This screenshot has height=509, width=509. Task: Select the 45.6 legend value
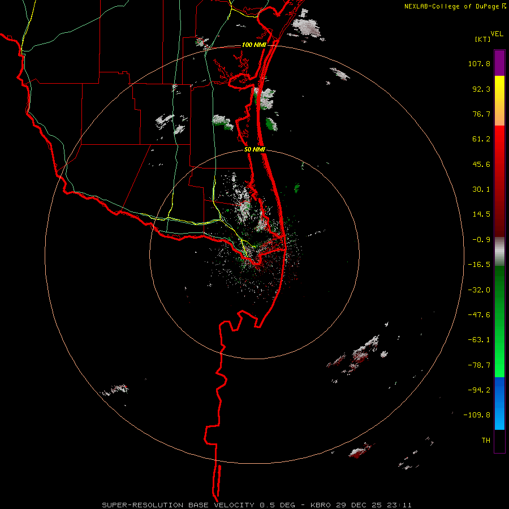coord(481,164)
